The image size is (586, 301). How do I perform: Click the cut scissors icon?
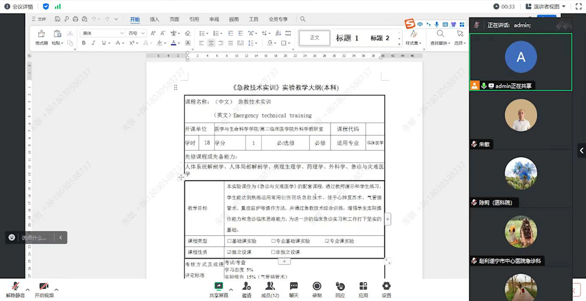pyautogui.click(x=70, y=33)
